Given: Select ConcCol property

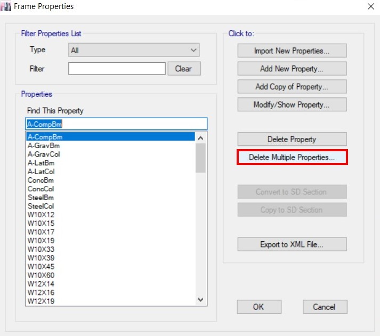Looking at the screenshot, I should click(110, 189).
